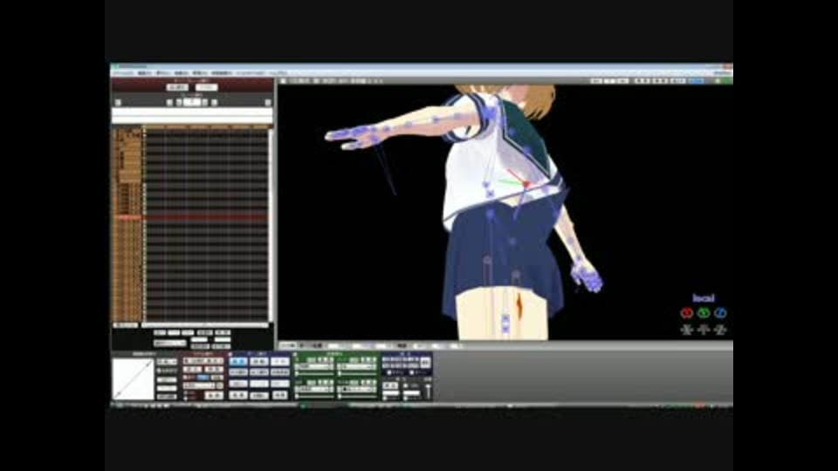Click the Register button in the red model panel

214,396
